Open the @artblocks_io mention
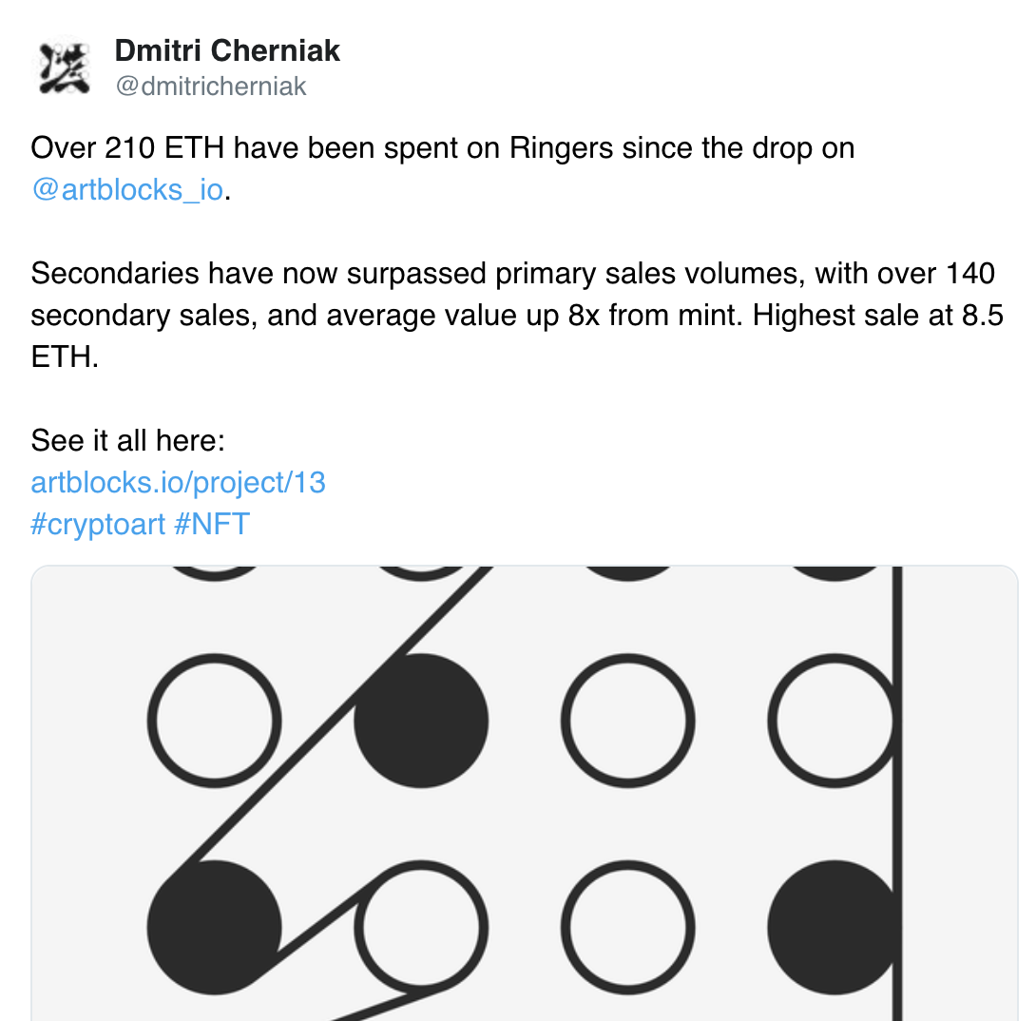This screenshot has width=1036, height=1021. click(127, 189)
